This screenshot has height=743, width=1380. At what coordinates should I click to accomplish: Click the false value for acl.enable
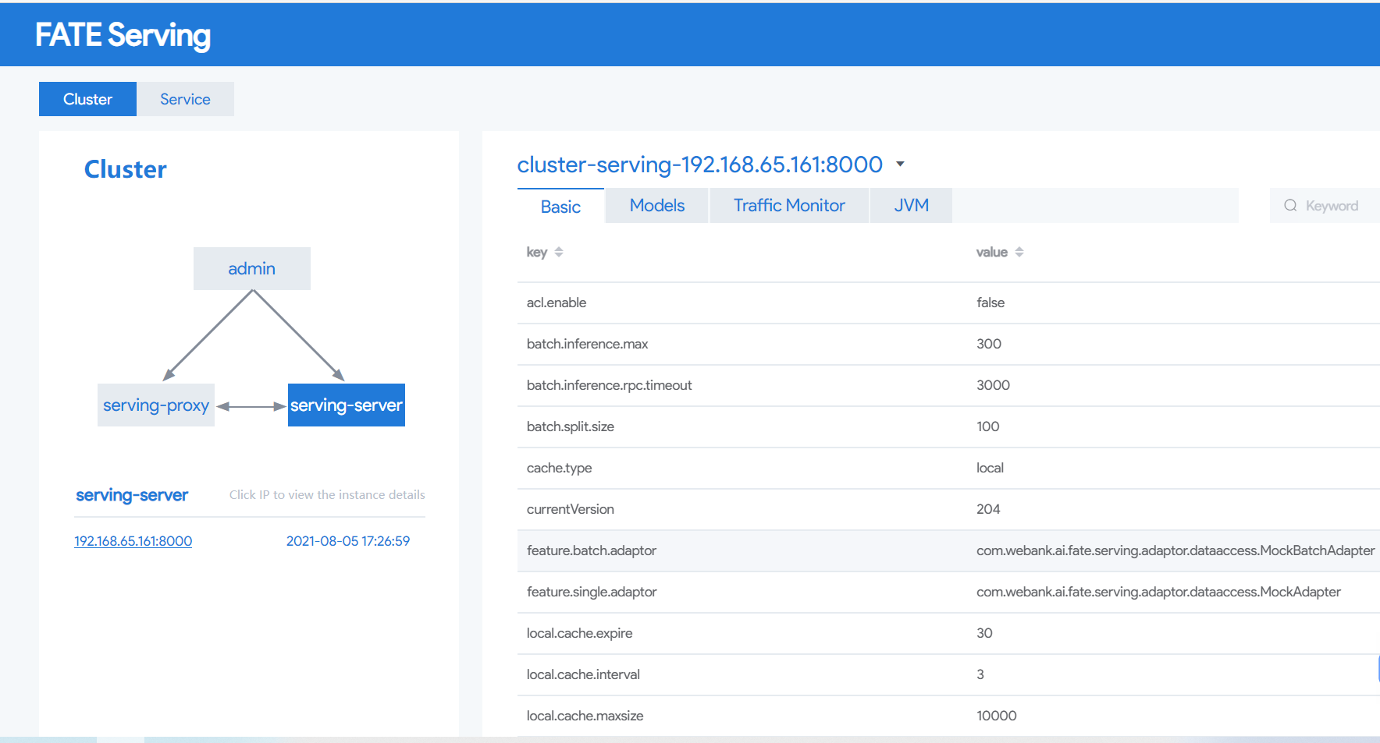(x=991, y=303)
